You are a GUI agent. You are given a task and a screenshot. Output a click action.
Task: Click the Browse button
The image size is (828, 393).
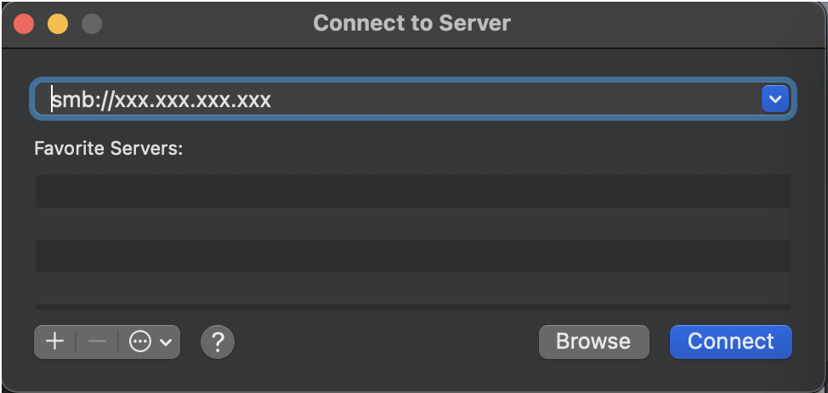point(593,342)
